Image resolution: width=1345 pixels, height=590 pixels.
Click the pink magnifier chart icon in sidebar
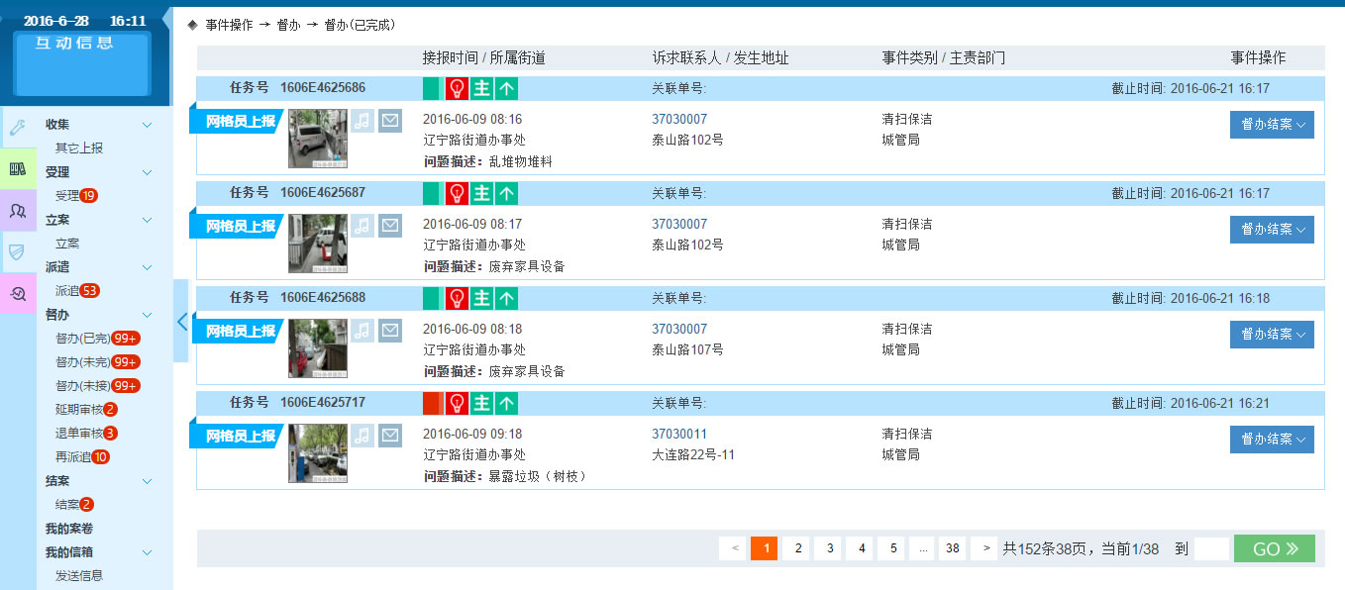(18, 293)
